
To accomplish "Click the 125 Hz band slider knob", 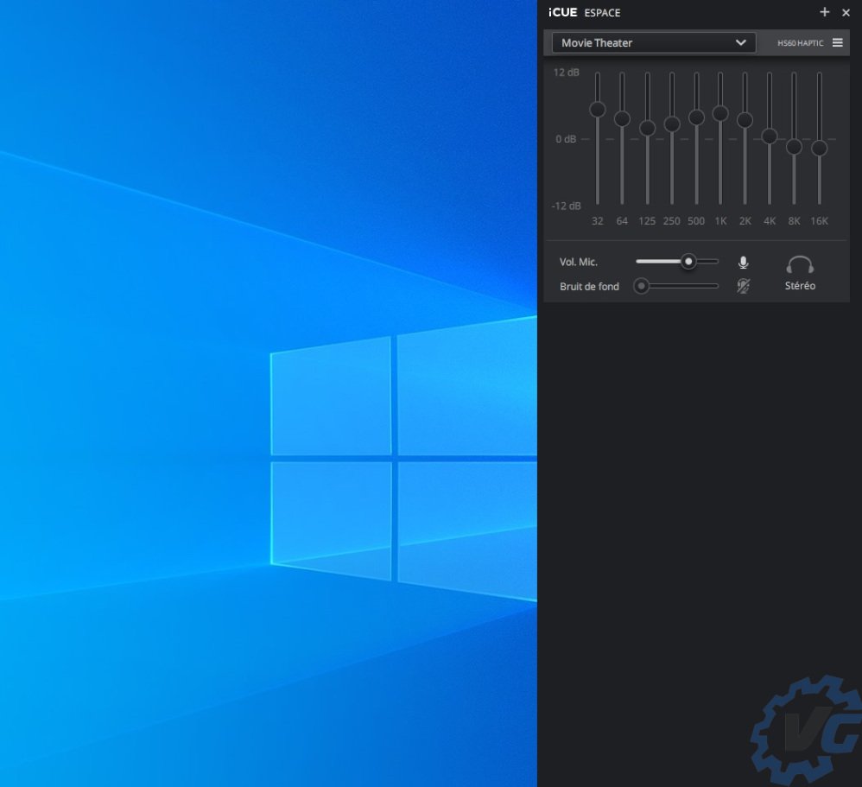I will tap(647, 128).
